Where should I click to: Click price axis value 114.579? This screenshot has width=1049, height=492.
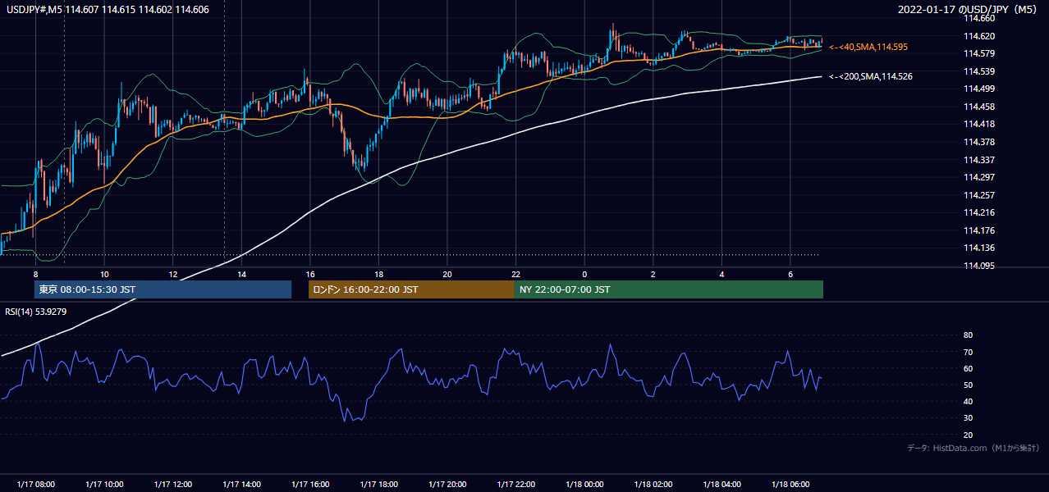tap(981, 53)
